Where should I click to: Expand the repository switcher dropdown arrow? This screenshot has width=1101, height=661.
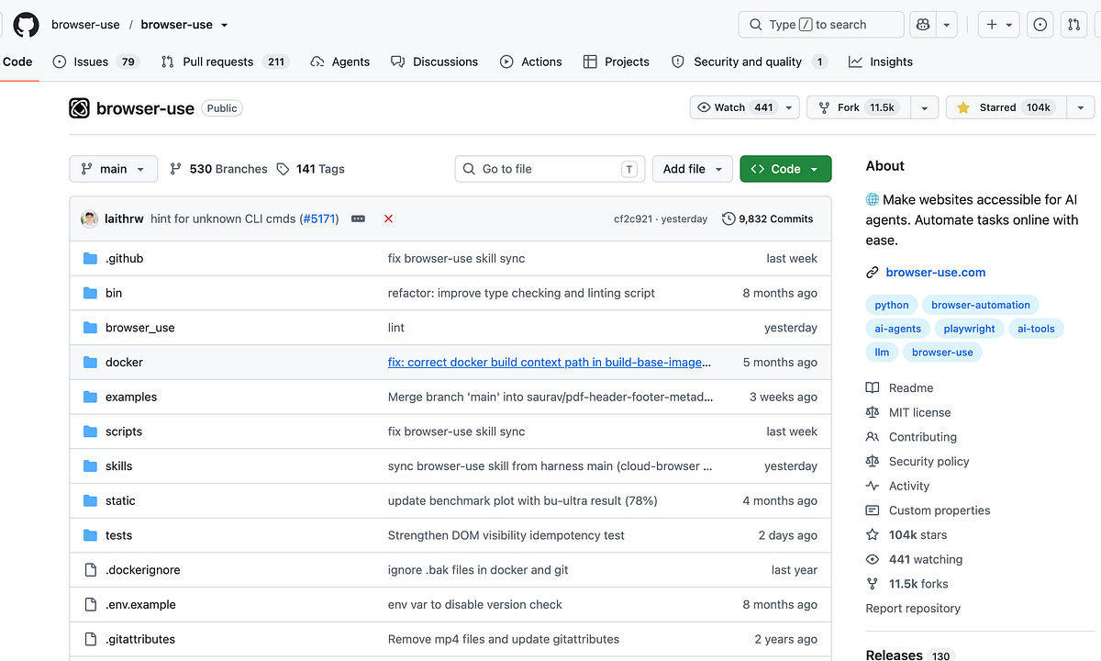click(225, 25)
